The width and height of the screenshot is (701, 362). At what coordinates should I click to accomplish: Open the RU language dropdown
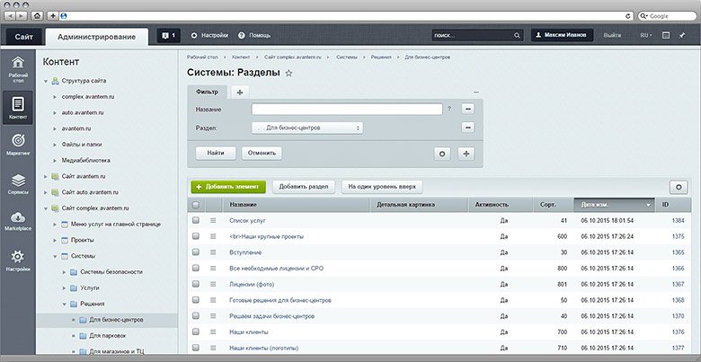click(645, 35)
